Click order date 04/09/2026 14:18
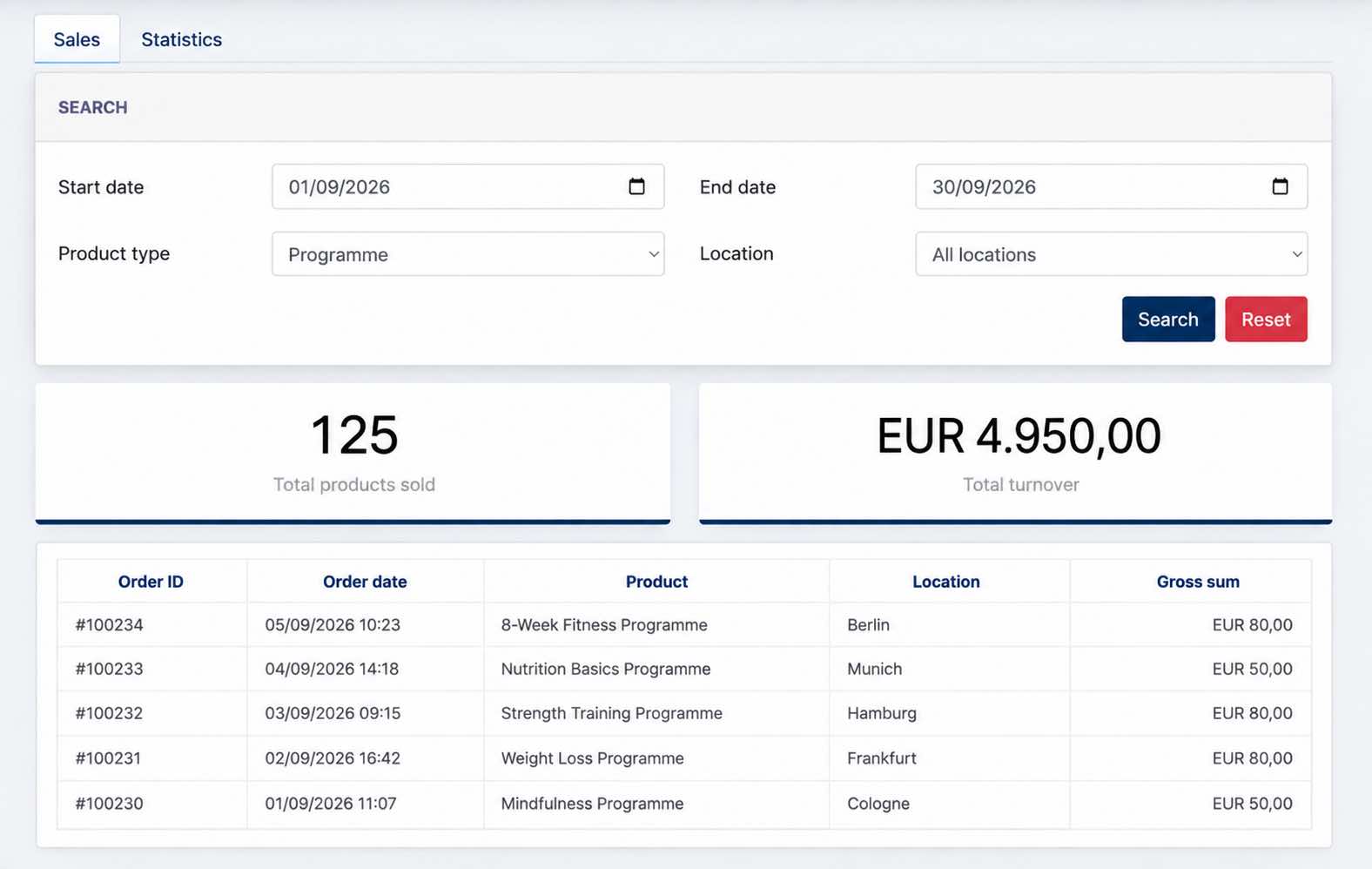 332,670
